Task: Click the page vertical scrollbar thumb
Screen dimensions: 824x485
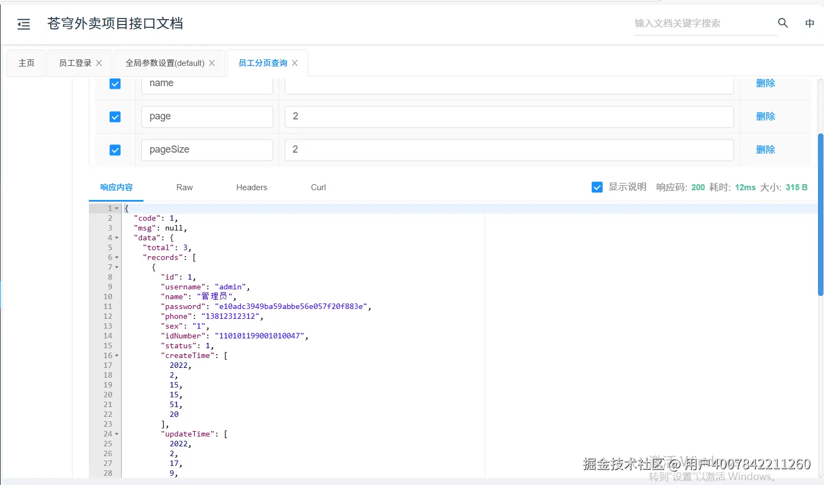Action: point(820,214)
